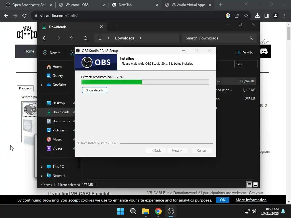Image resolution: width=291 pixels, height=218 pixels.
Task: Click the Size column header
Action: click(x=246, y=64)
